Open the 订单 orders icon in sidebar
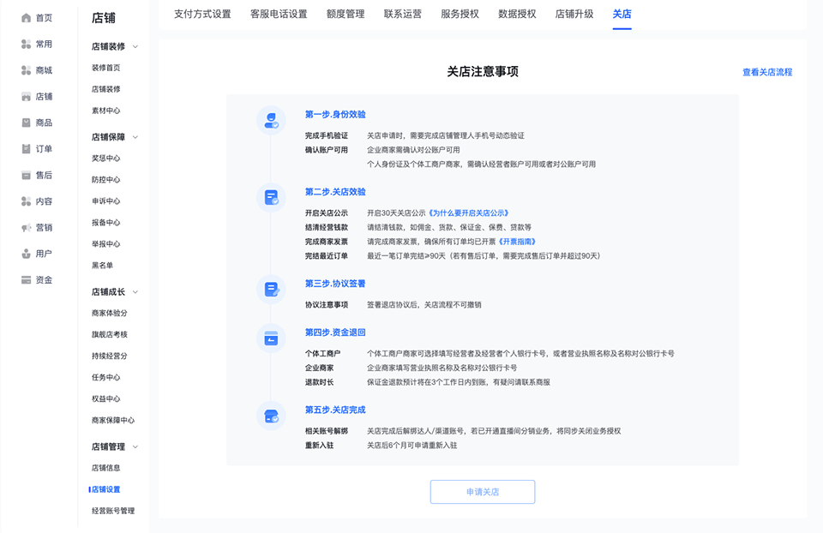The height and width of the screenshot is (533, 823). pyautogui.click(x=27, y=149)
